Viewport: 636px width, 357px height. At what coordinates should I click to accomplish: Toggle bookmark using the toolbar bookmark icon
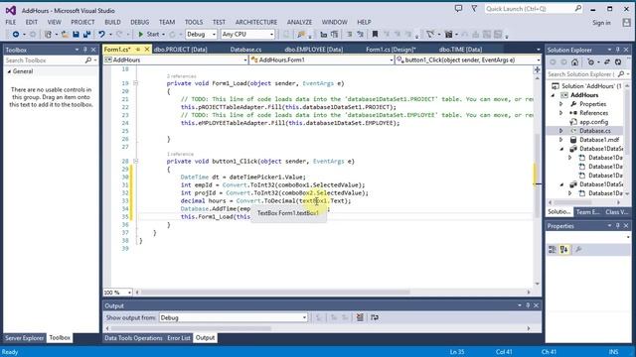tap(375, 35)
